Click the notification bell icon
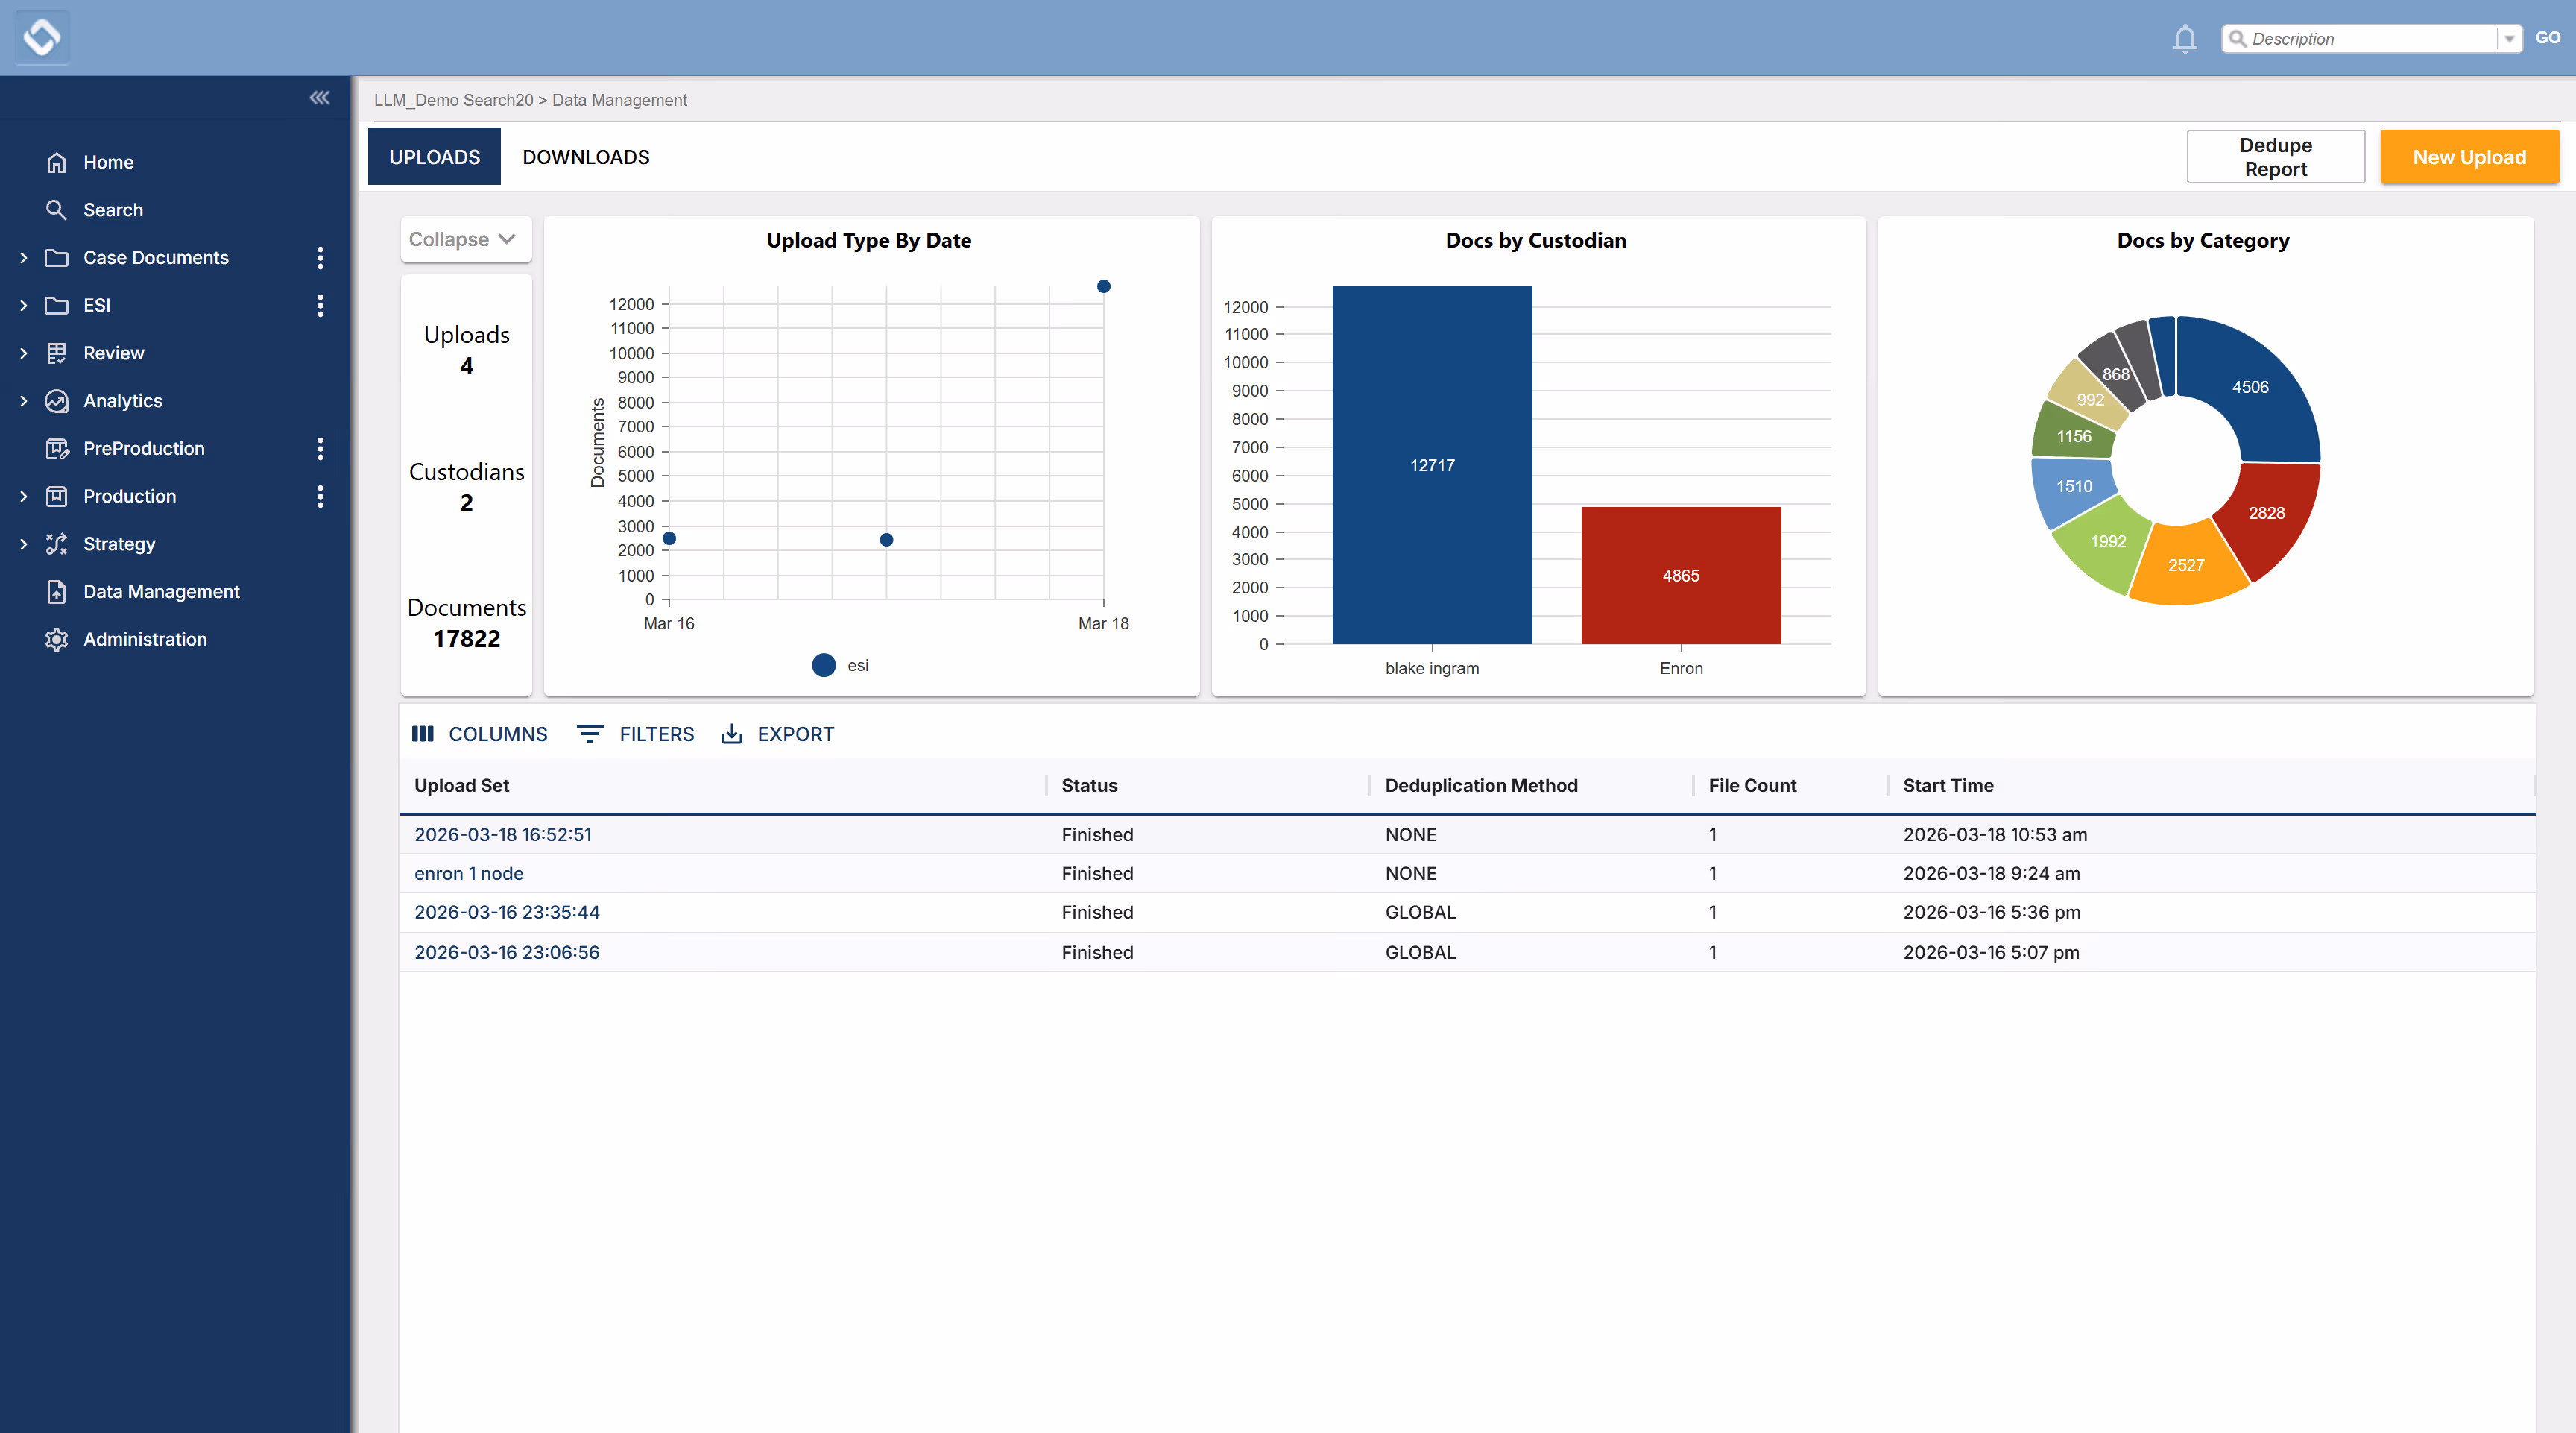Screen dimensions: 2576x1433 2185,39
